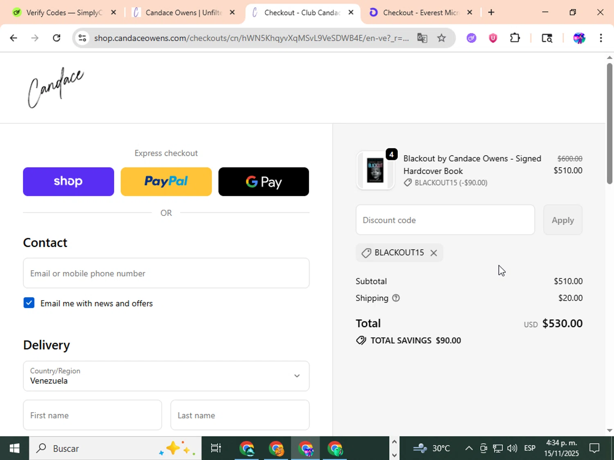Pay with Shop Pay button
This screenshot has width=614, height=460.
68,182
